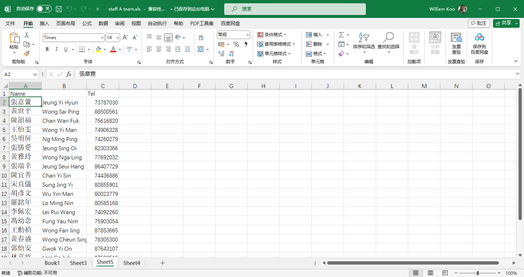Open the Name Box dropdown arrow
The height and width of the screenshot is (277, 524).
click(35, 74)
